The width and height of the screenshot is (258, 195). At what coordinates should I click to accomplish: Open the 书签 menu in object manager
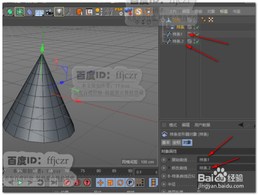237,11
